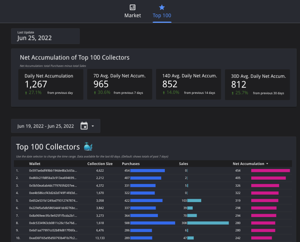The height and width of the screenshot is (242, 300).
Task: Select wallet 0x5b50ea6ab4dc779765fd207ee...
Action: pos(53,186)
